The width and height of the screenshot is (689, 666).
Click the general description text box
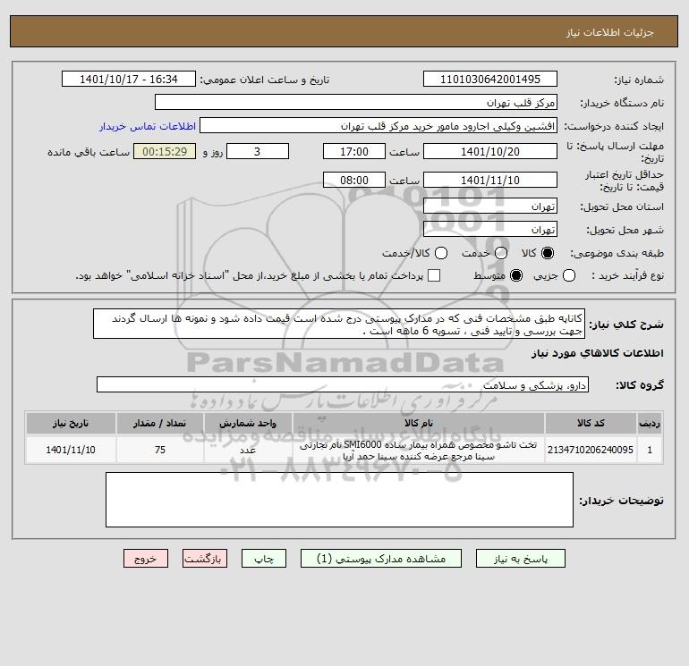339,324
